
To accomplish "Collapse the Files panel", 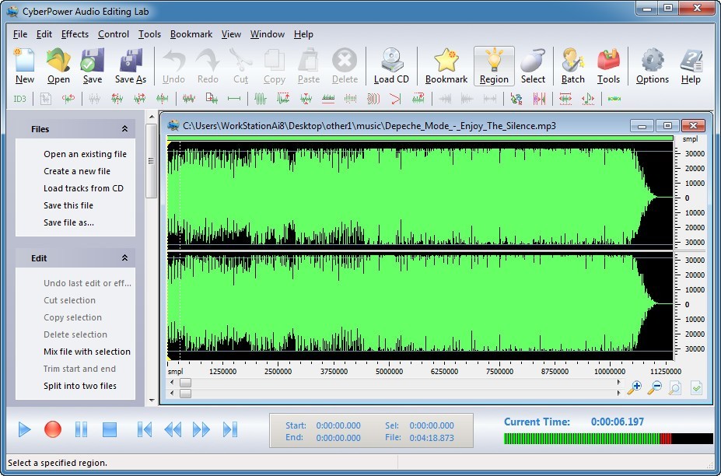I will click(124, 128).
